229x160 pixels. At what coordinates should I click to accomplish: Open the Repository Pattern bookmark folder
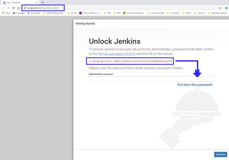pos(218,13)
